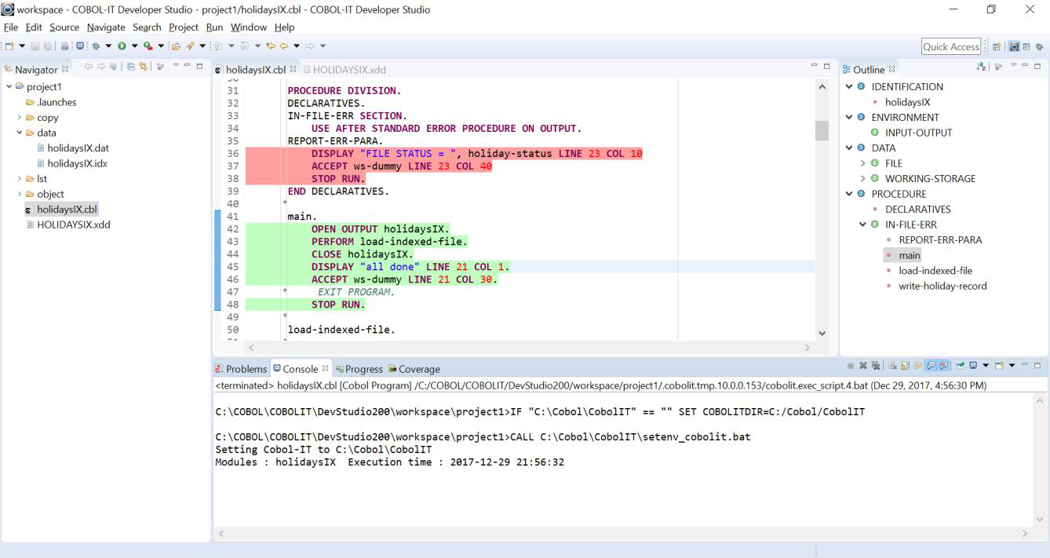Screen dimensions: 1050x558
Task: Toggle Show Console When Standard Out Changes
Action: coord(931,367)
